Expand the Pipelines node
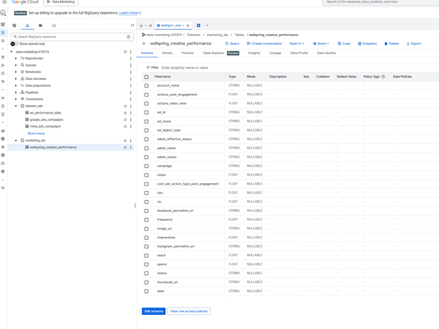 (16, 92)
